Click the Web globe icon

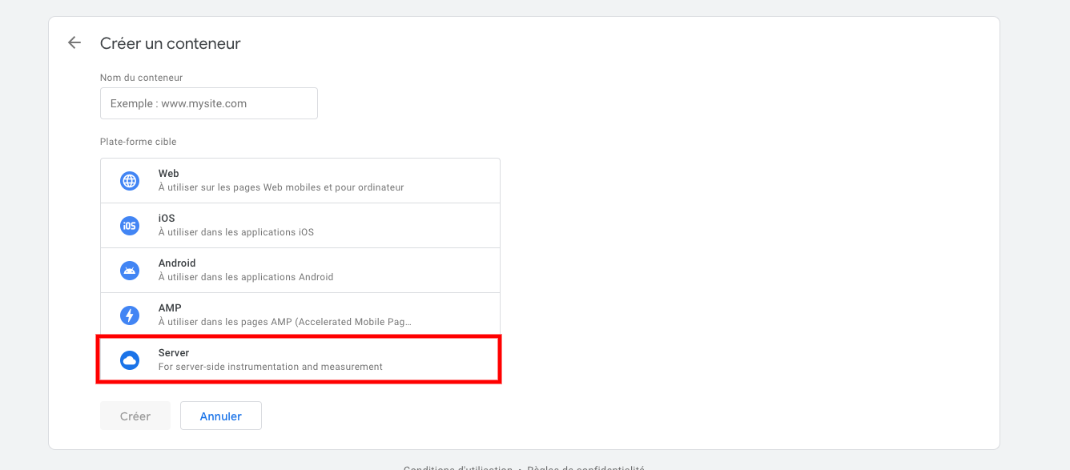(130, 181)
